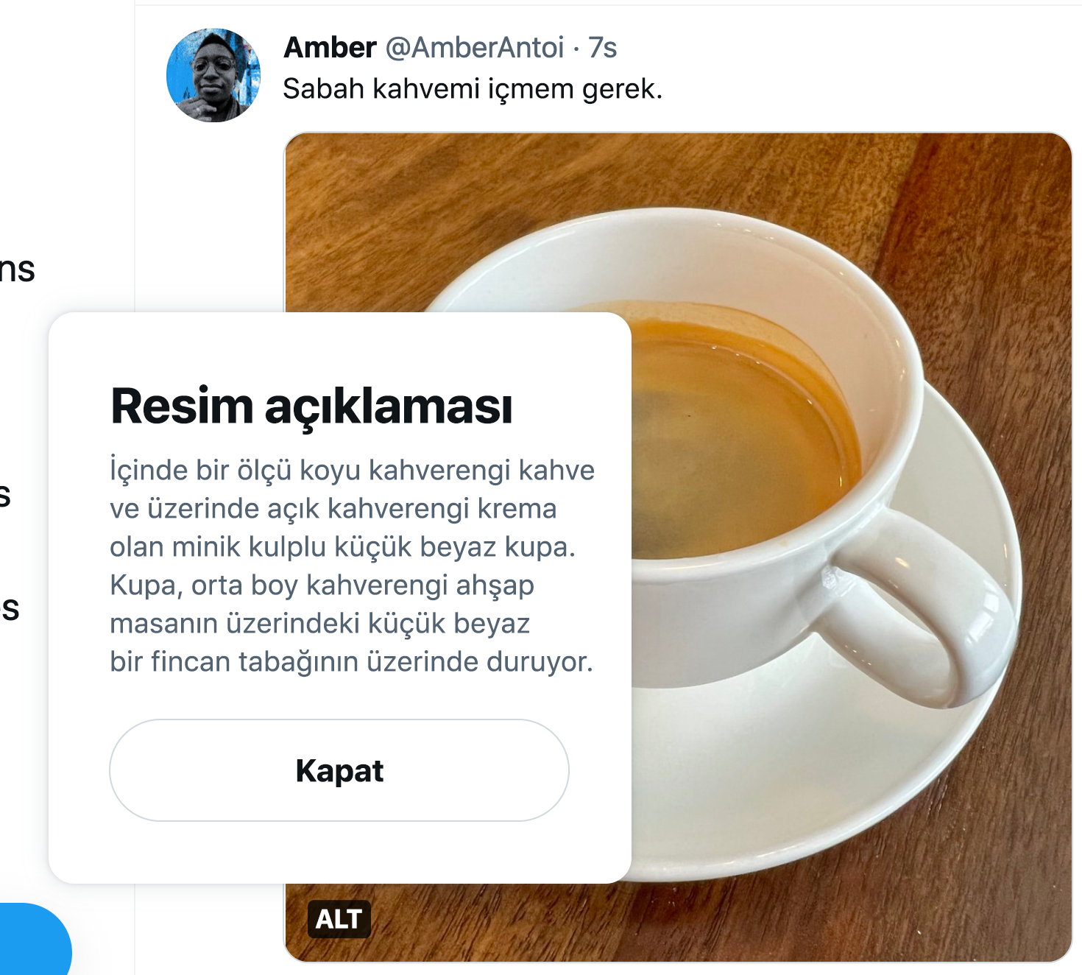Click the tweet text "Sabah kahvemi içmem gerek."
The height and width of the screenshot is (975, 1082).
point(473,88)
